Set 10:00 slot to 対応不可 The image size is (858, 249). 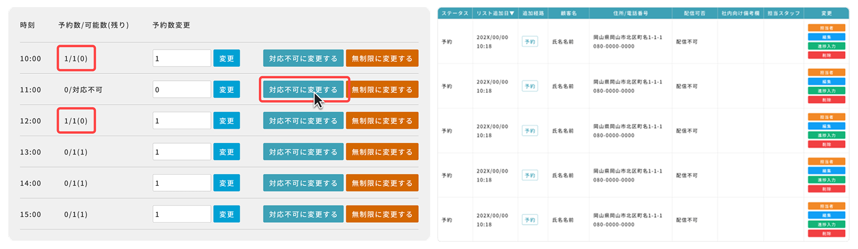pyautogui.click(x=303, y=58)
